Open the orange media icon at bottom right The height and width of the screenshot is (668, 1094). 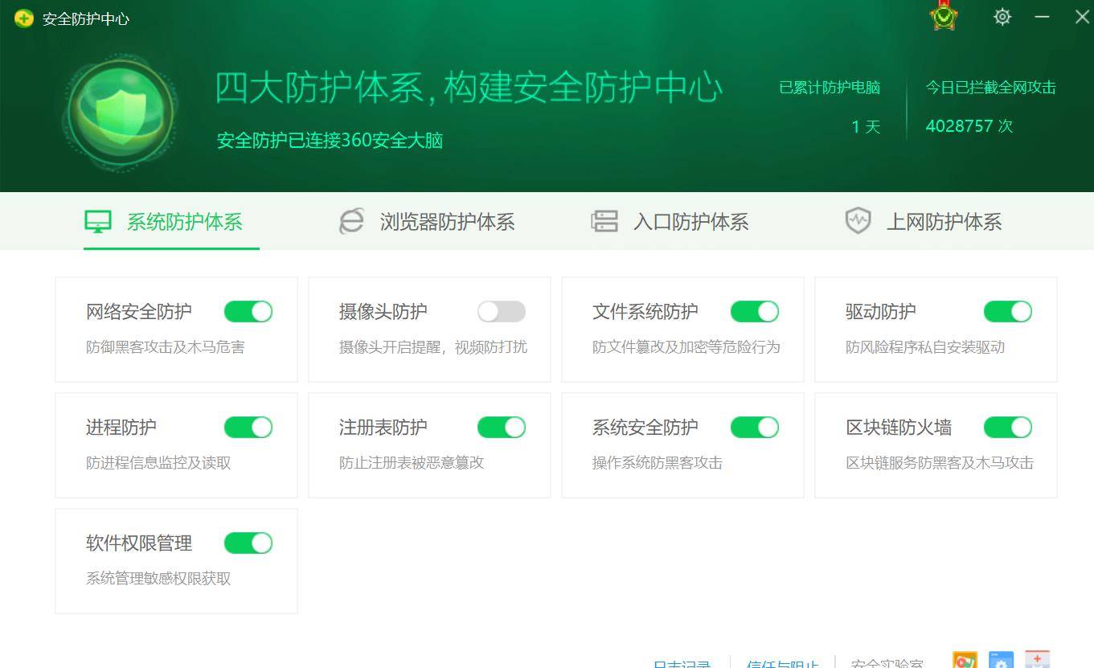pos(964,659)
